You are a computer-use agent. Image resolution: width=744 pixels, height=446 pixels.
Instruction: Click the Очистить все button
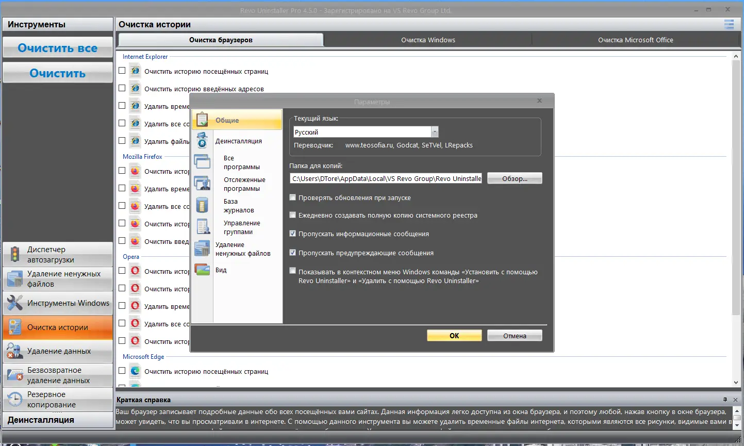(x=57, y=47)
